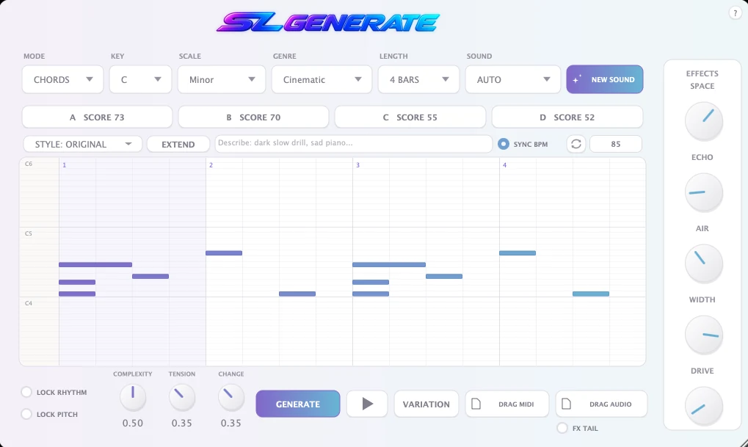748x447 pixels.
Task: Click the file icon in Drag Audio
Action: [566, 404]
